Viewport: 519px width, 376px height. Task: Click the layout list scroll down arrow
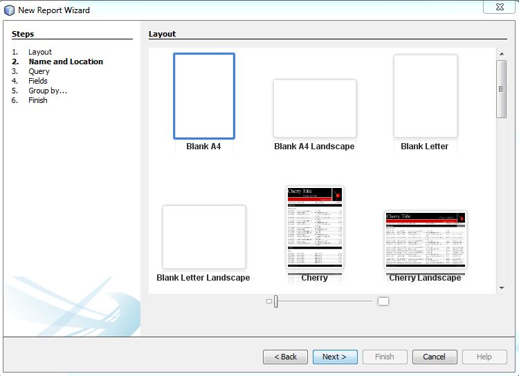(x=502, y=288)
